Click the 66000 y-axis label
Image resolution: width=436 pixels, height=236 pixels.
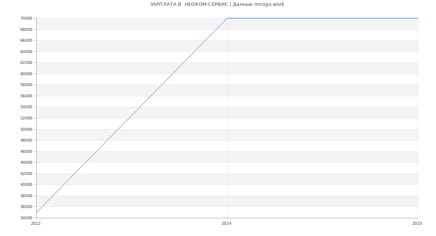[x=27, y=41]
